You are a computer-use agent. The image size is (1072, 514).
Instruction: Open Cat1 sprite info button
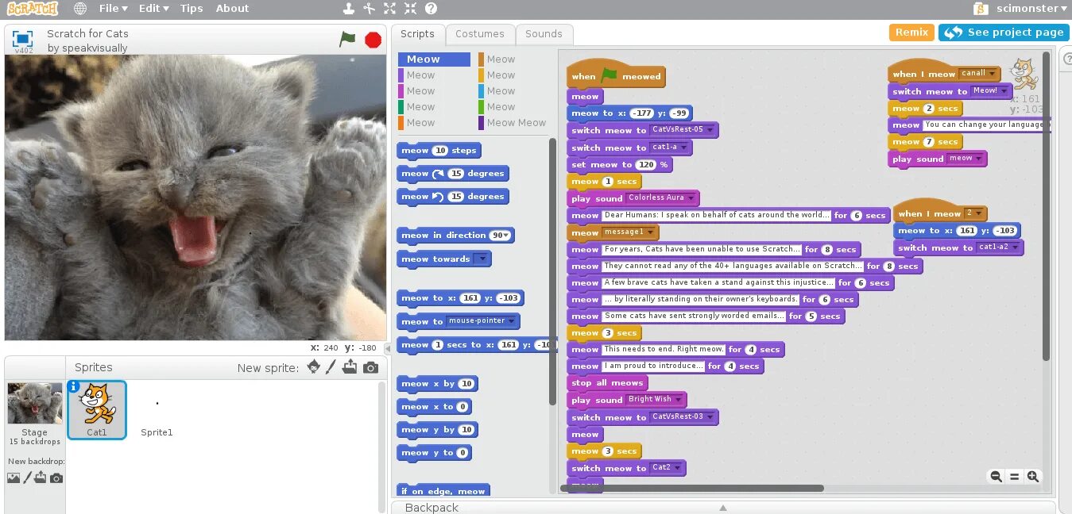[x=74, y=387]
